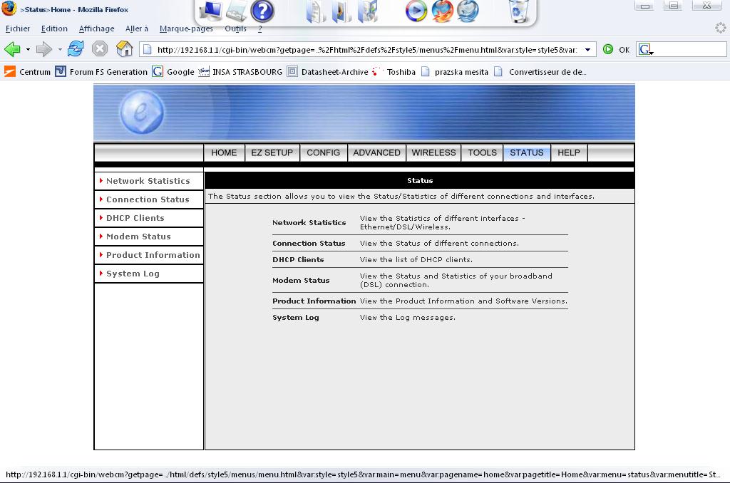Viewport: 730px width, 483px height.
Task: Click the grey Stop loading icon
Action: 100,49
